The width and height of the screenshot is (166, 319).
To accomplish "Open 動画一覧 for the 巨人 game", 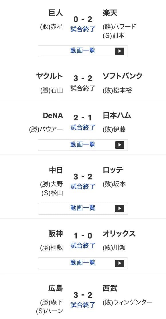I will 83,51.
